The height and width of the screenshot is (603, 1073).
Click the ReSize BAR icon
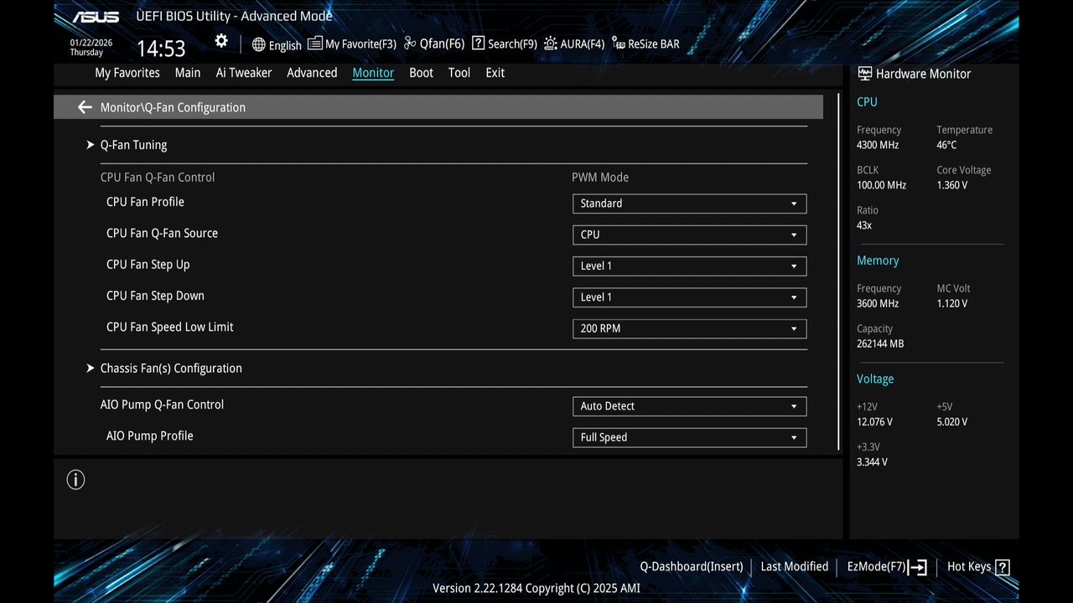645,43
